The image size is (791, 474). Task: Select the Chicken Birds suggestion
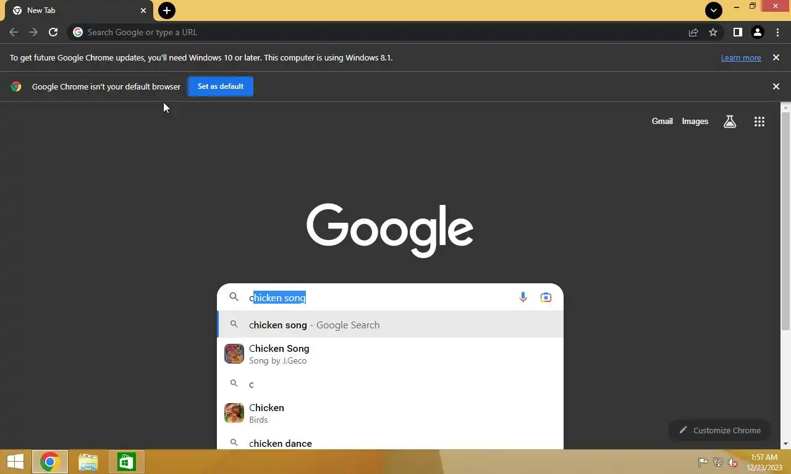pyautogui.click(x=390, y=414)
